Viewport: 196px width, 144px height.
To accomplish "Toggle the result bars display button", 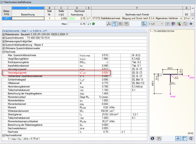I will 144,24.
